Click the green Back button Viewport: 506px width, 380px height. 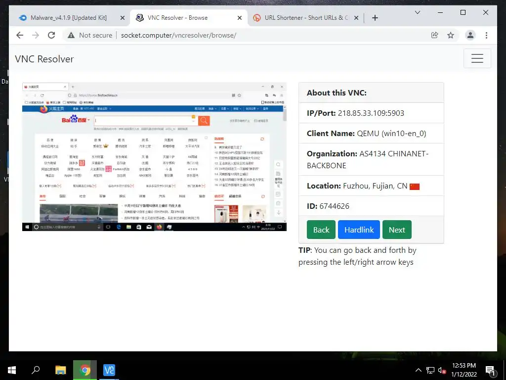click(x=321, y=230)
